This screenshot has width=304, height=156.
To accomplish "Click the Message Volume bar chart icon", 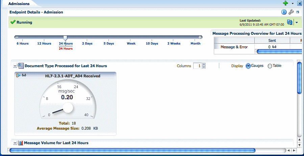I will (21, 143).
